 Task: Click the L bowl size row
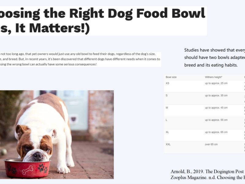[205, 123]
